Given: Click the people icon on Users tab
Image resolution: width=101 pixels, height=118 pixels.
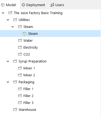Looking at the screenshot, I should tap(52, 5).
